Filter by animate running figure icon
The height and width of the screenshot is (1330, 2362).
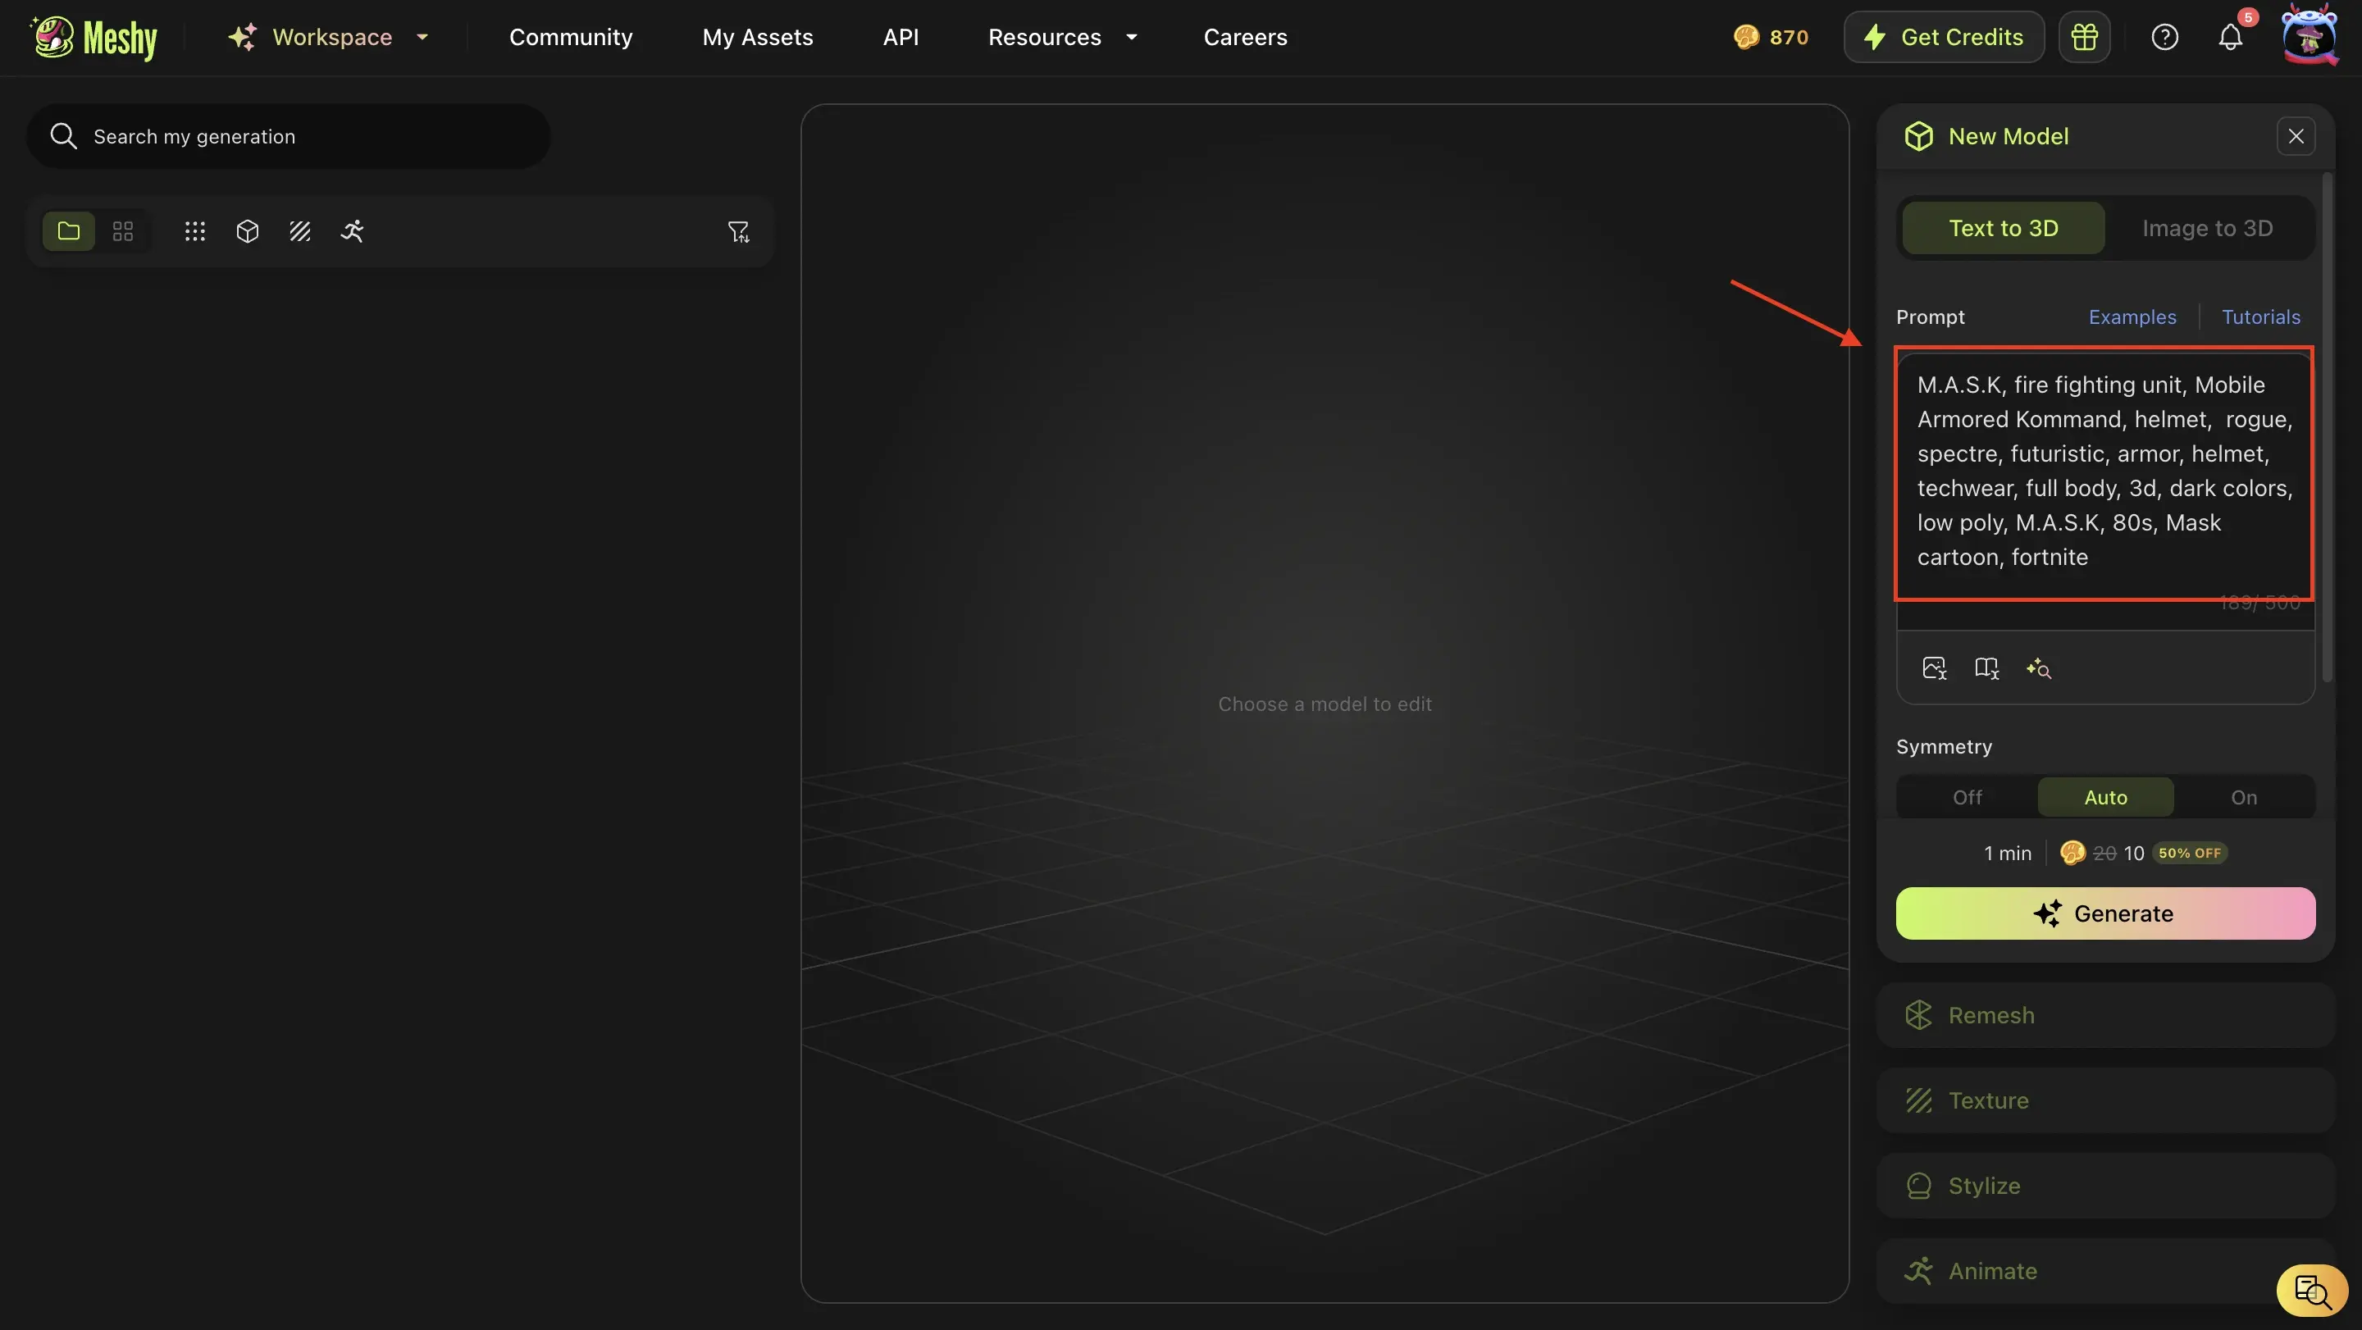point(352,231)
